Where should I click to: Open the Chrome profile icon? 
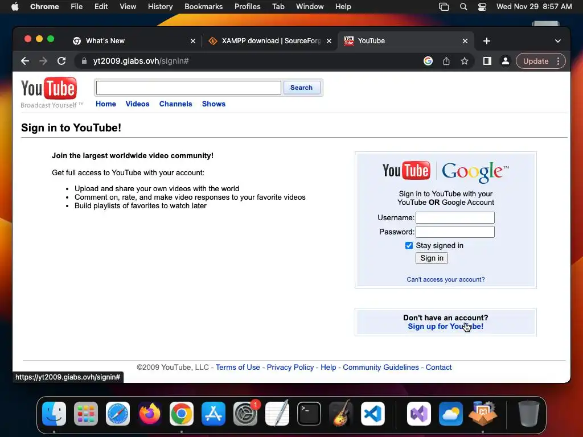[506, 61]
